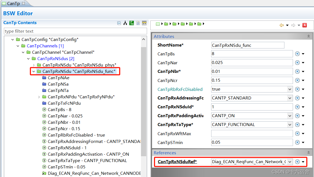Open the options arrow beside CanTpSTmin
The height and width of the screenshot is (177, 314).
tap(303, 142)
